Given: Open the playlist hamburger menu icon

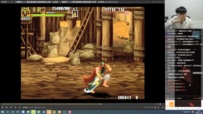Looking at the screenshot, I should (163, 107).
